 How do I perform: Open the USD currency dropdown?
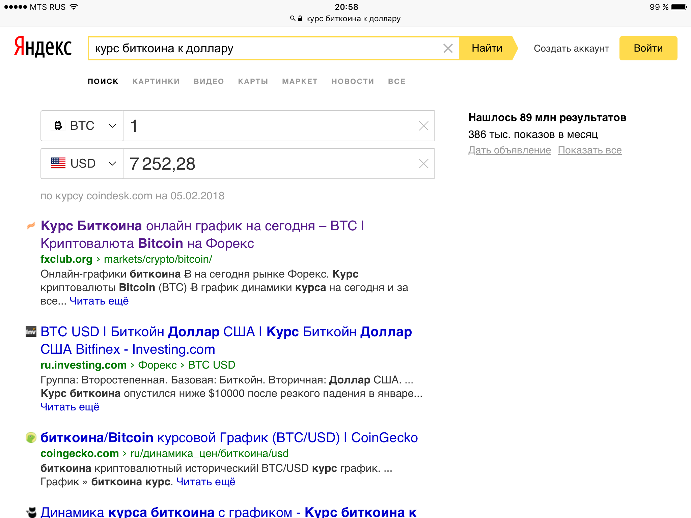[x=82, y=164]
